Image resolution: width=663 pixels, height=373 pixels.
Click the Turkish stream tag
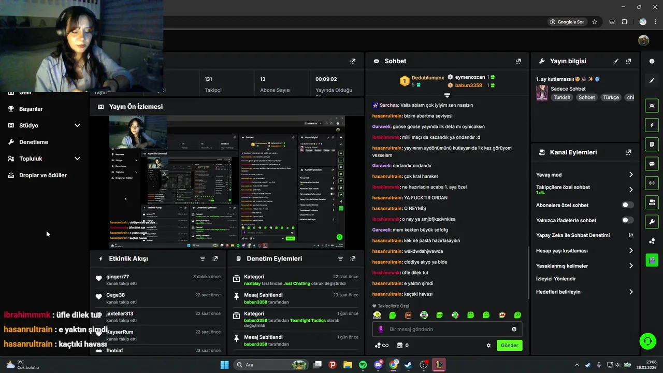click(x=561, y=97)
